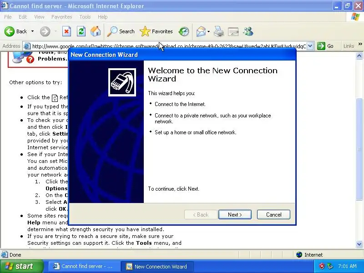
Task: Open the Favorites menu
Action: pyautogui.click(x=62, y=17)
